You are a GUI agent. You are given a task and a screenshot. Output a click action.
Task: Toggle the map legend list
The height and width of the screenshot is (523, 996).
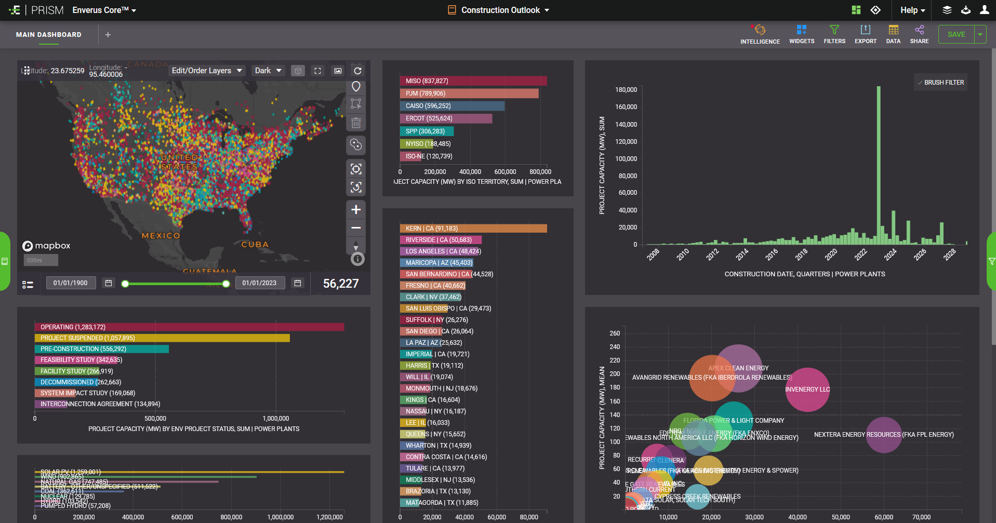click(x=28, y=284)
